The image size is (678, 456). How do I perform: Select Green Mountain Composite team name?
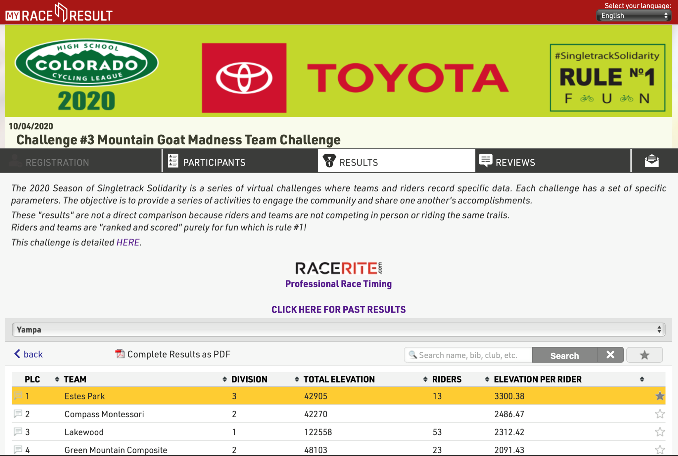pos(116,450)
